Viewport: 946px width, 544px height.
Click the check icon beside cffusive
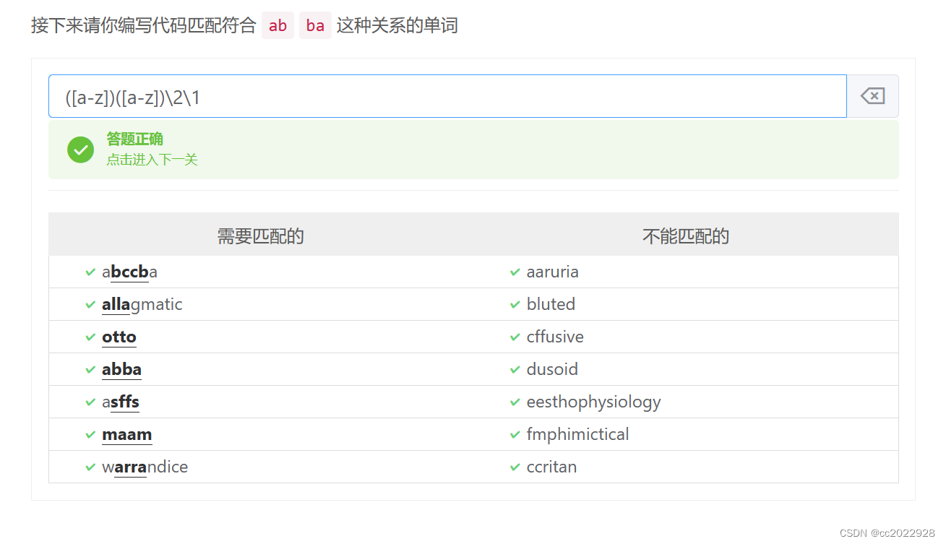[x=515, y=337]
